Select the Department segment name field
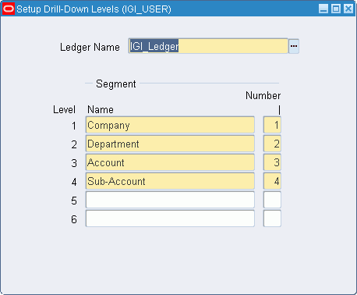357x295 pixels. 170,144
